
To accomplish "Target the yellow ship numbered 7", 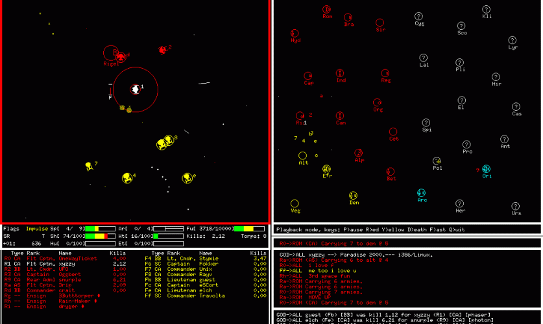I will click(89, 166).
